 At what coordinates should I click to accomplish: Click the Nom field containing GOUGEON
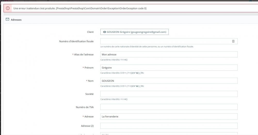tap(169, 81)
